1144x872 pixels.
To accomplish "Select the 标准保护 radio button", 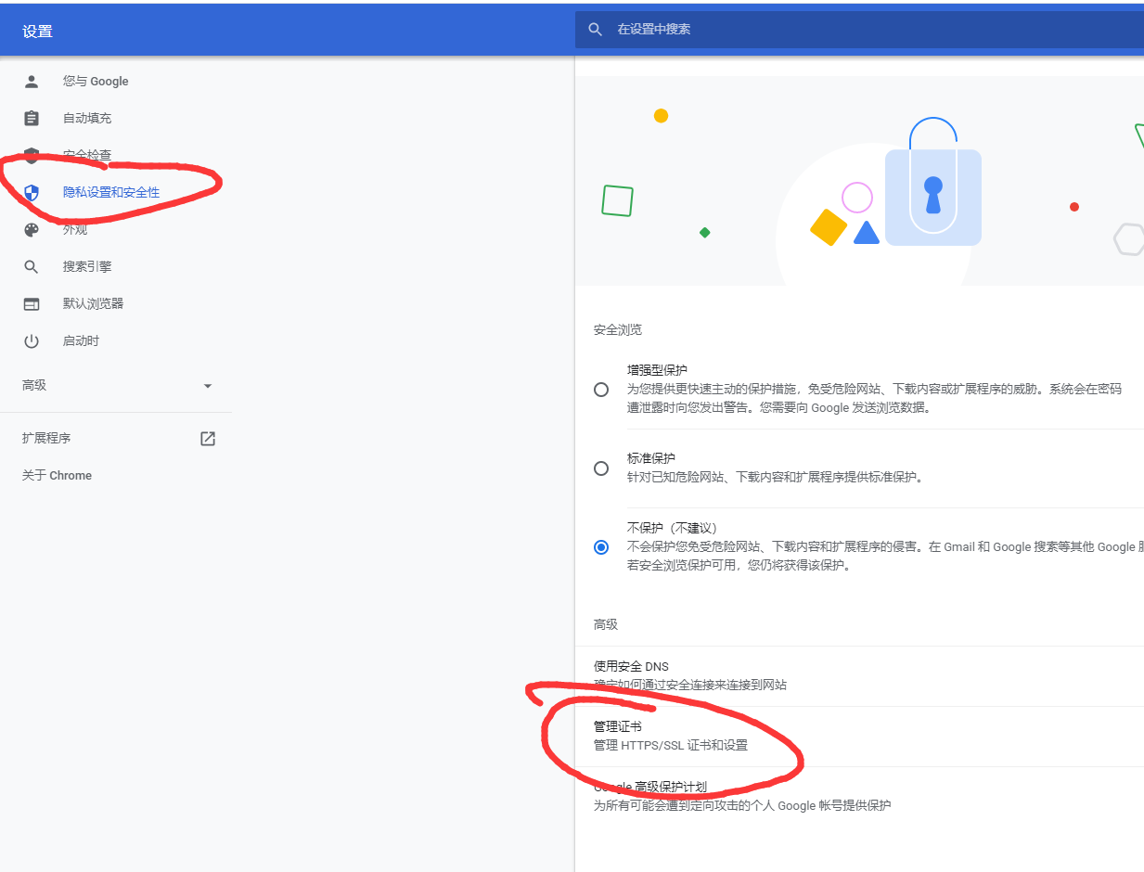I will (x=601, y=468).
